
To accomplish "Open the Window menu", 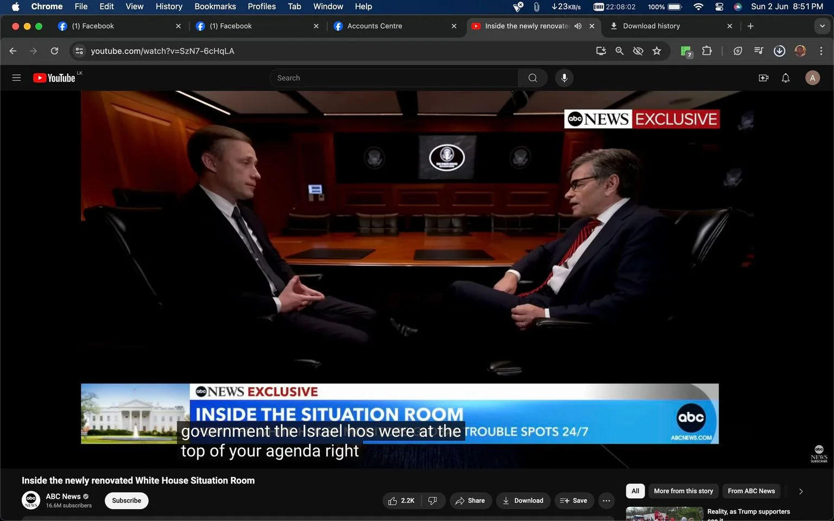I will (328, 7).
